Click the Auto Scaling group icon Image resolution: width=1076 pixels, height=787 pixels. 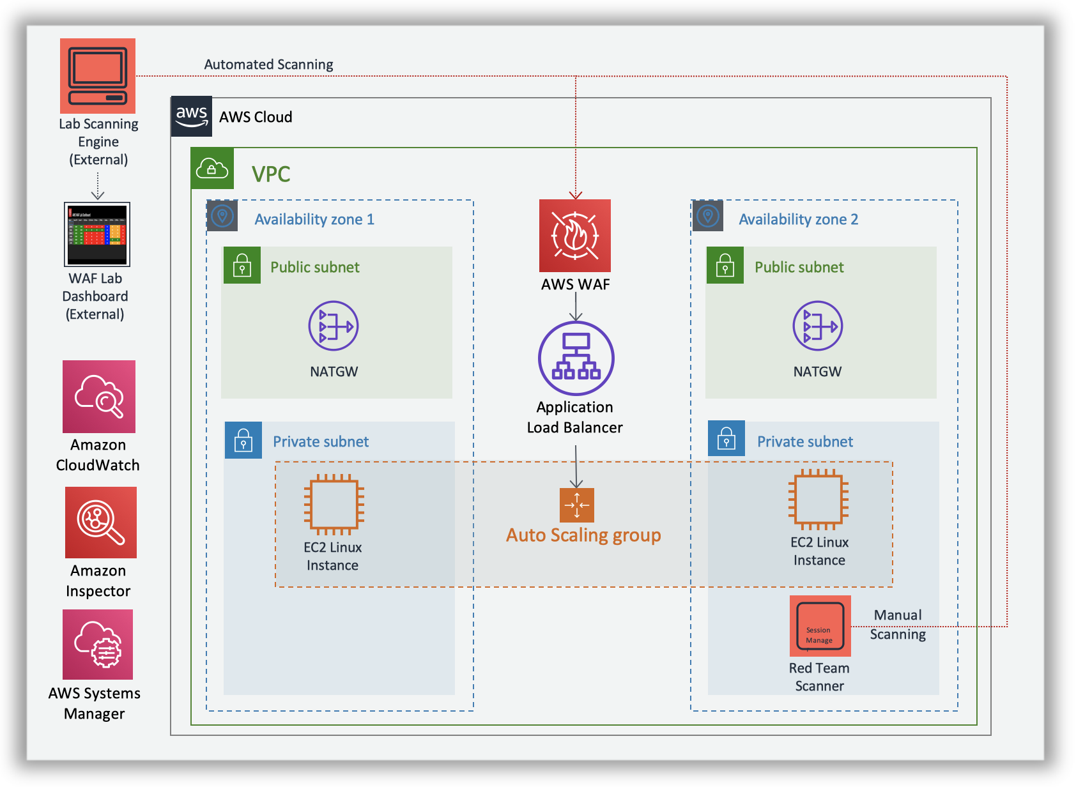tap(577, 505)
